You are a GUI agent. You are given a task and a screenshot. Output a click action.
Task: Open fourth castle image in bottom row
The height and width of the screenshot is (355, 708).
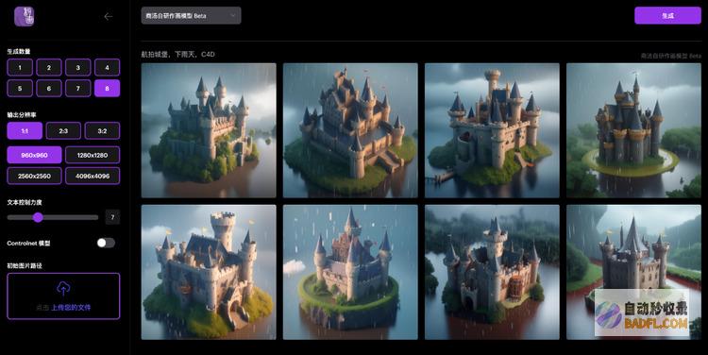point(634,272)
